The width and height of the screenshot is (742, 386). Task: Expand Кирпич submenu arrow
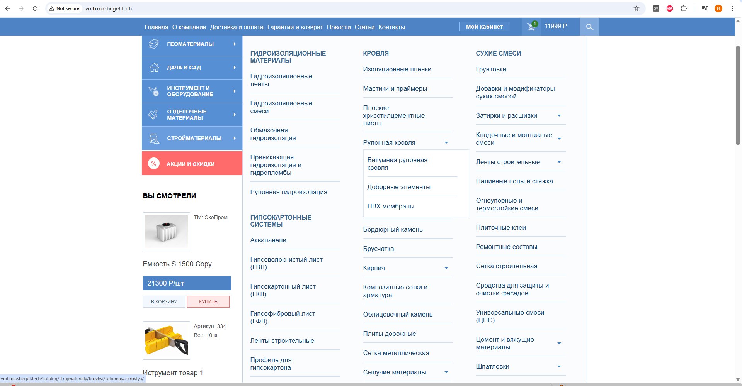coord(446,268)
